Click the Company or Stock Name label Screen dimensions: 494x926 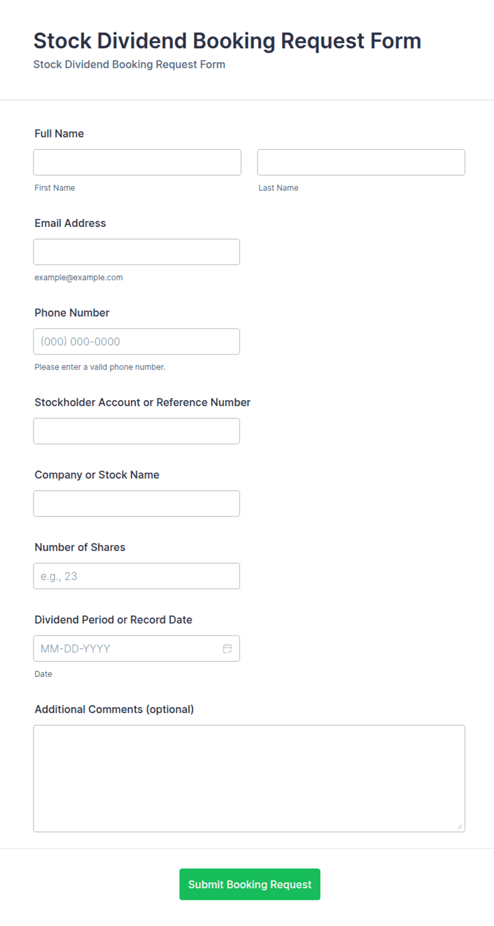97,475
